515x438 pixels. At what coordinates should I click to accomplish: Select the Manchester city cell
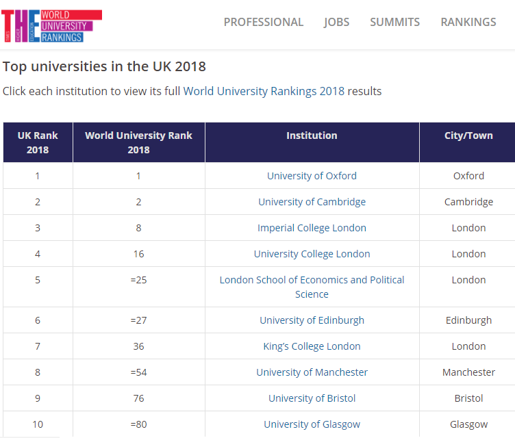tap(468, 372)
